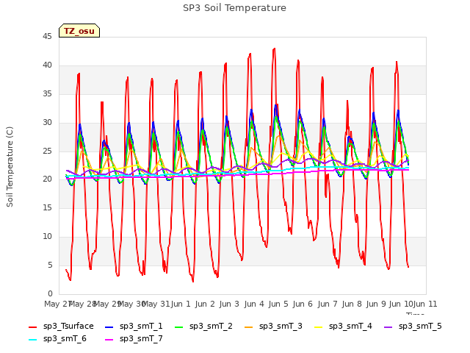Click the Jun 11 x-axis tick label
The image size is (470, 353).
tap(425, 304)
